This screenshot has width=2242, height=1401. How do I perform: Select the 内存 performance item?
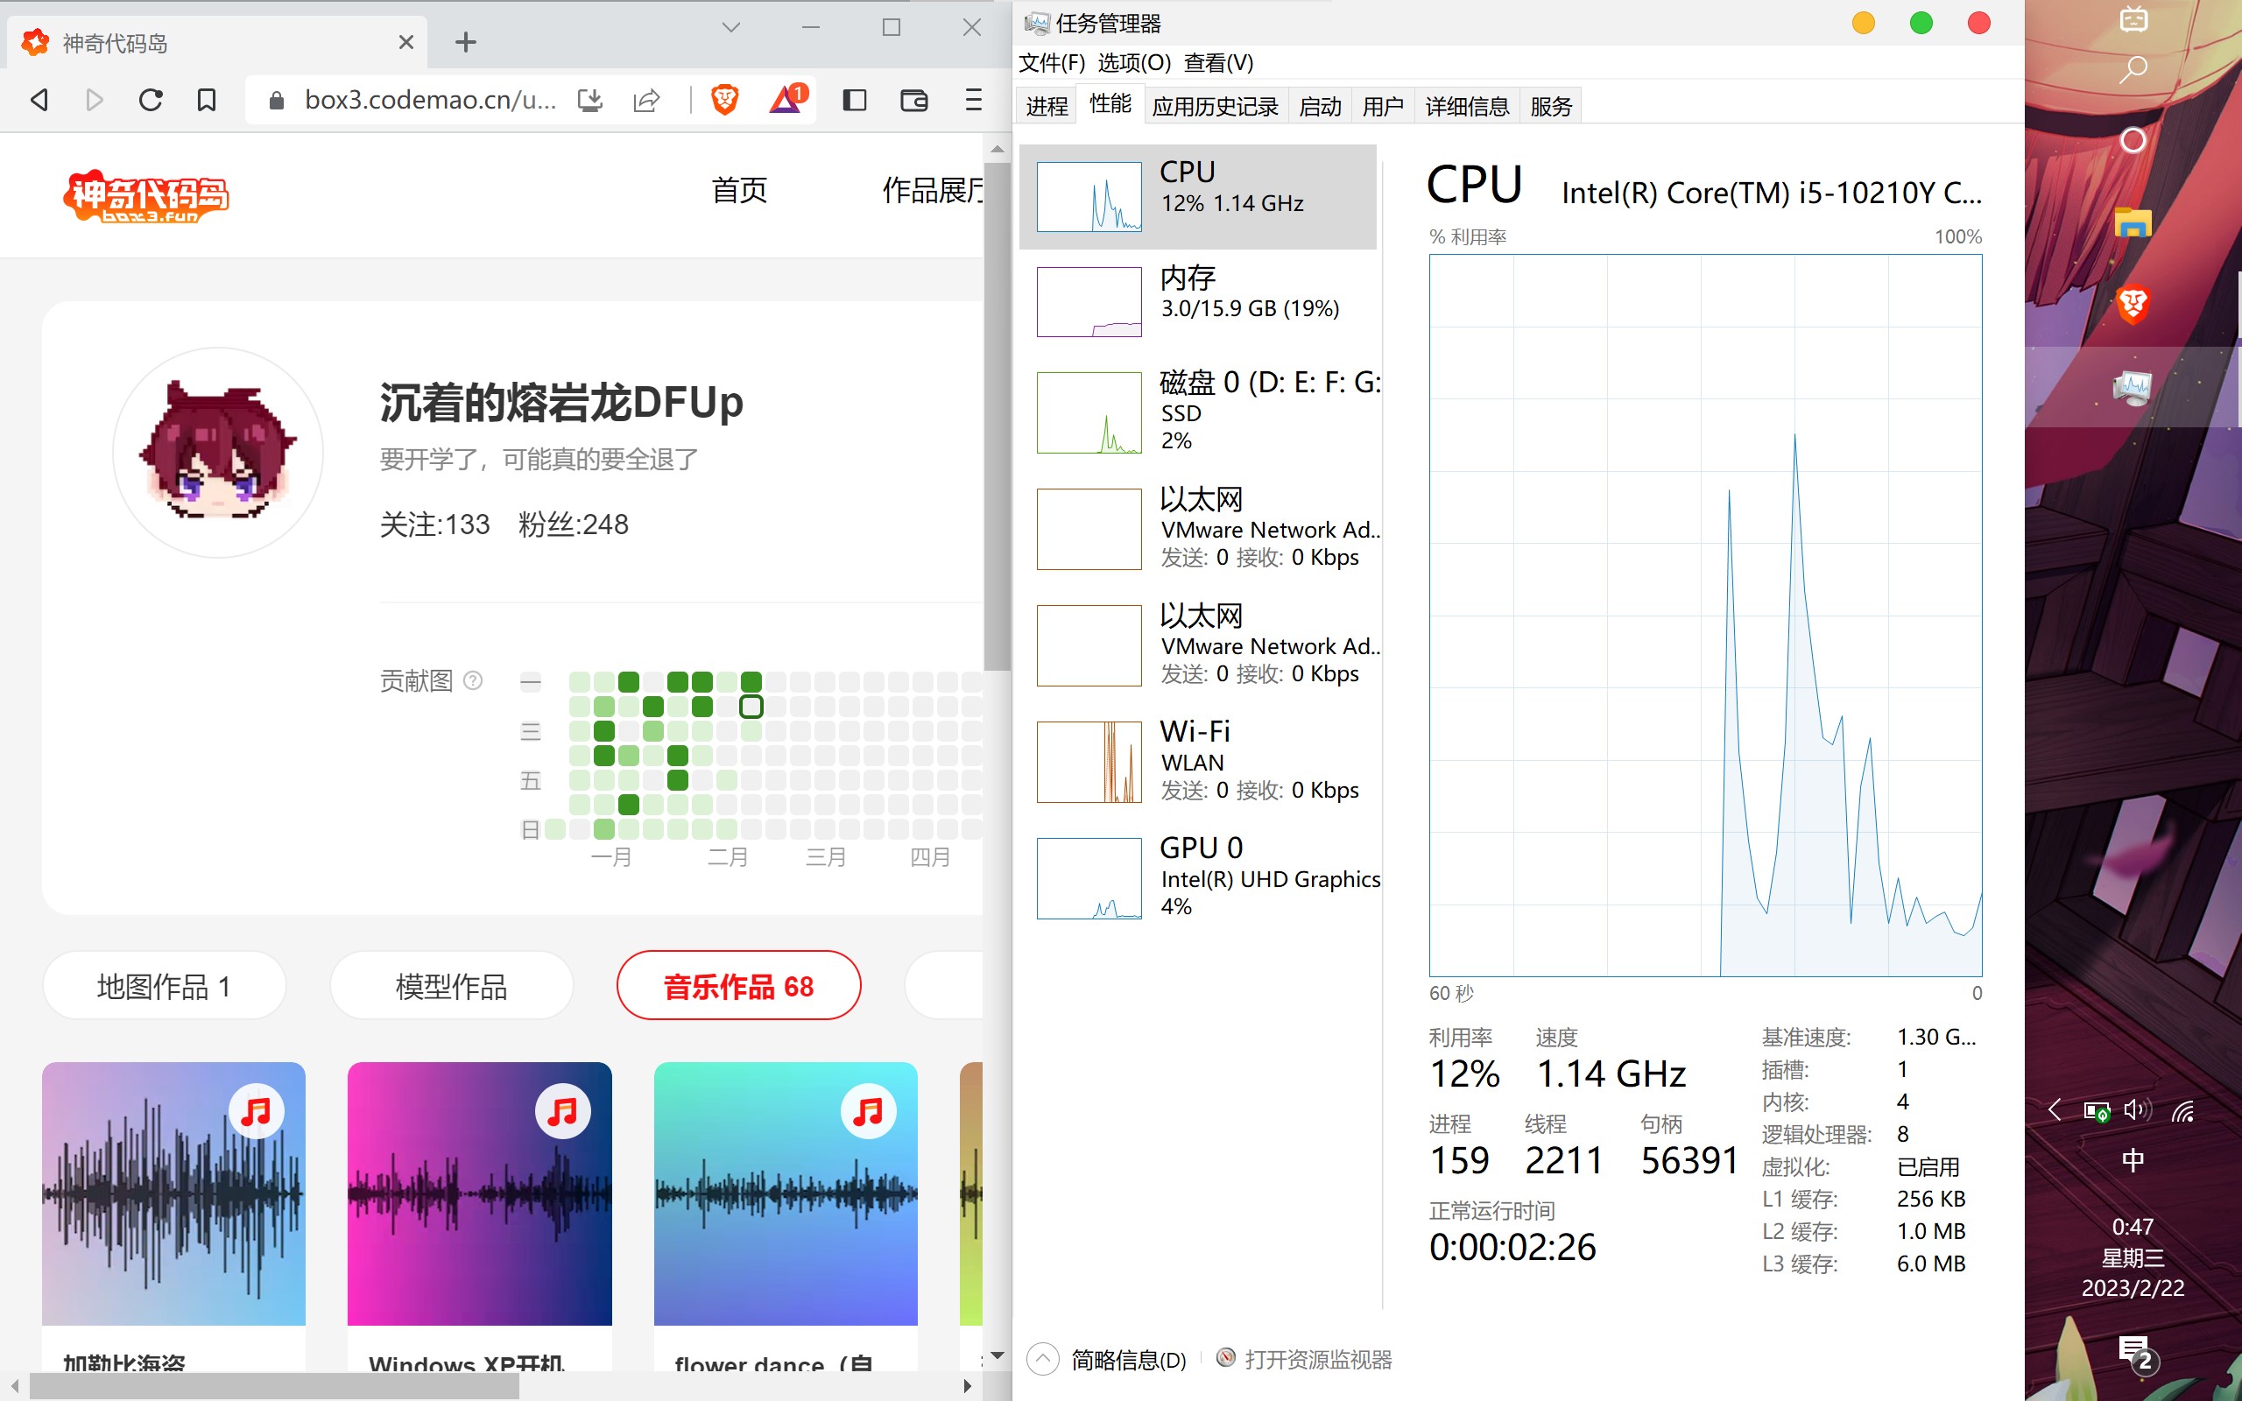(1197, 301)
